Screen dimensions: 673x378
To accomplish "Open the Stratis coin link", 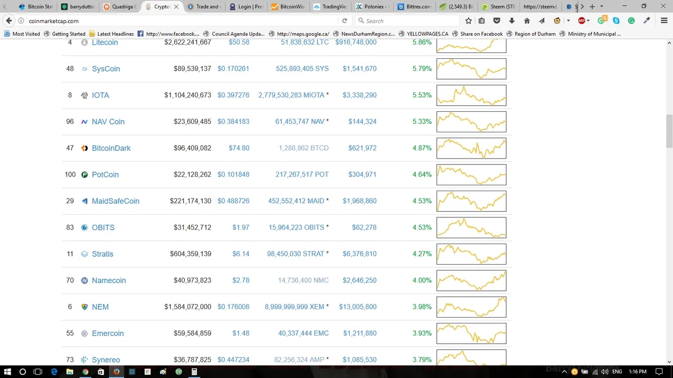I will 103,254.
